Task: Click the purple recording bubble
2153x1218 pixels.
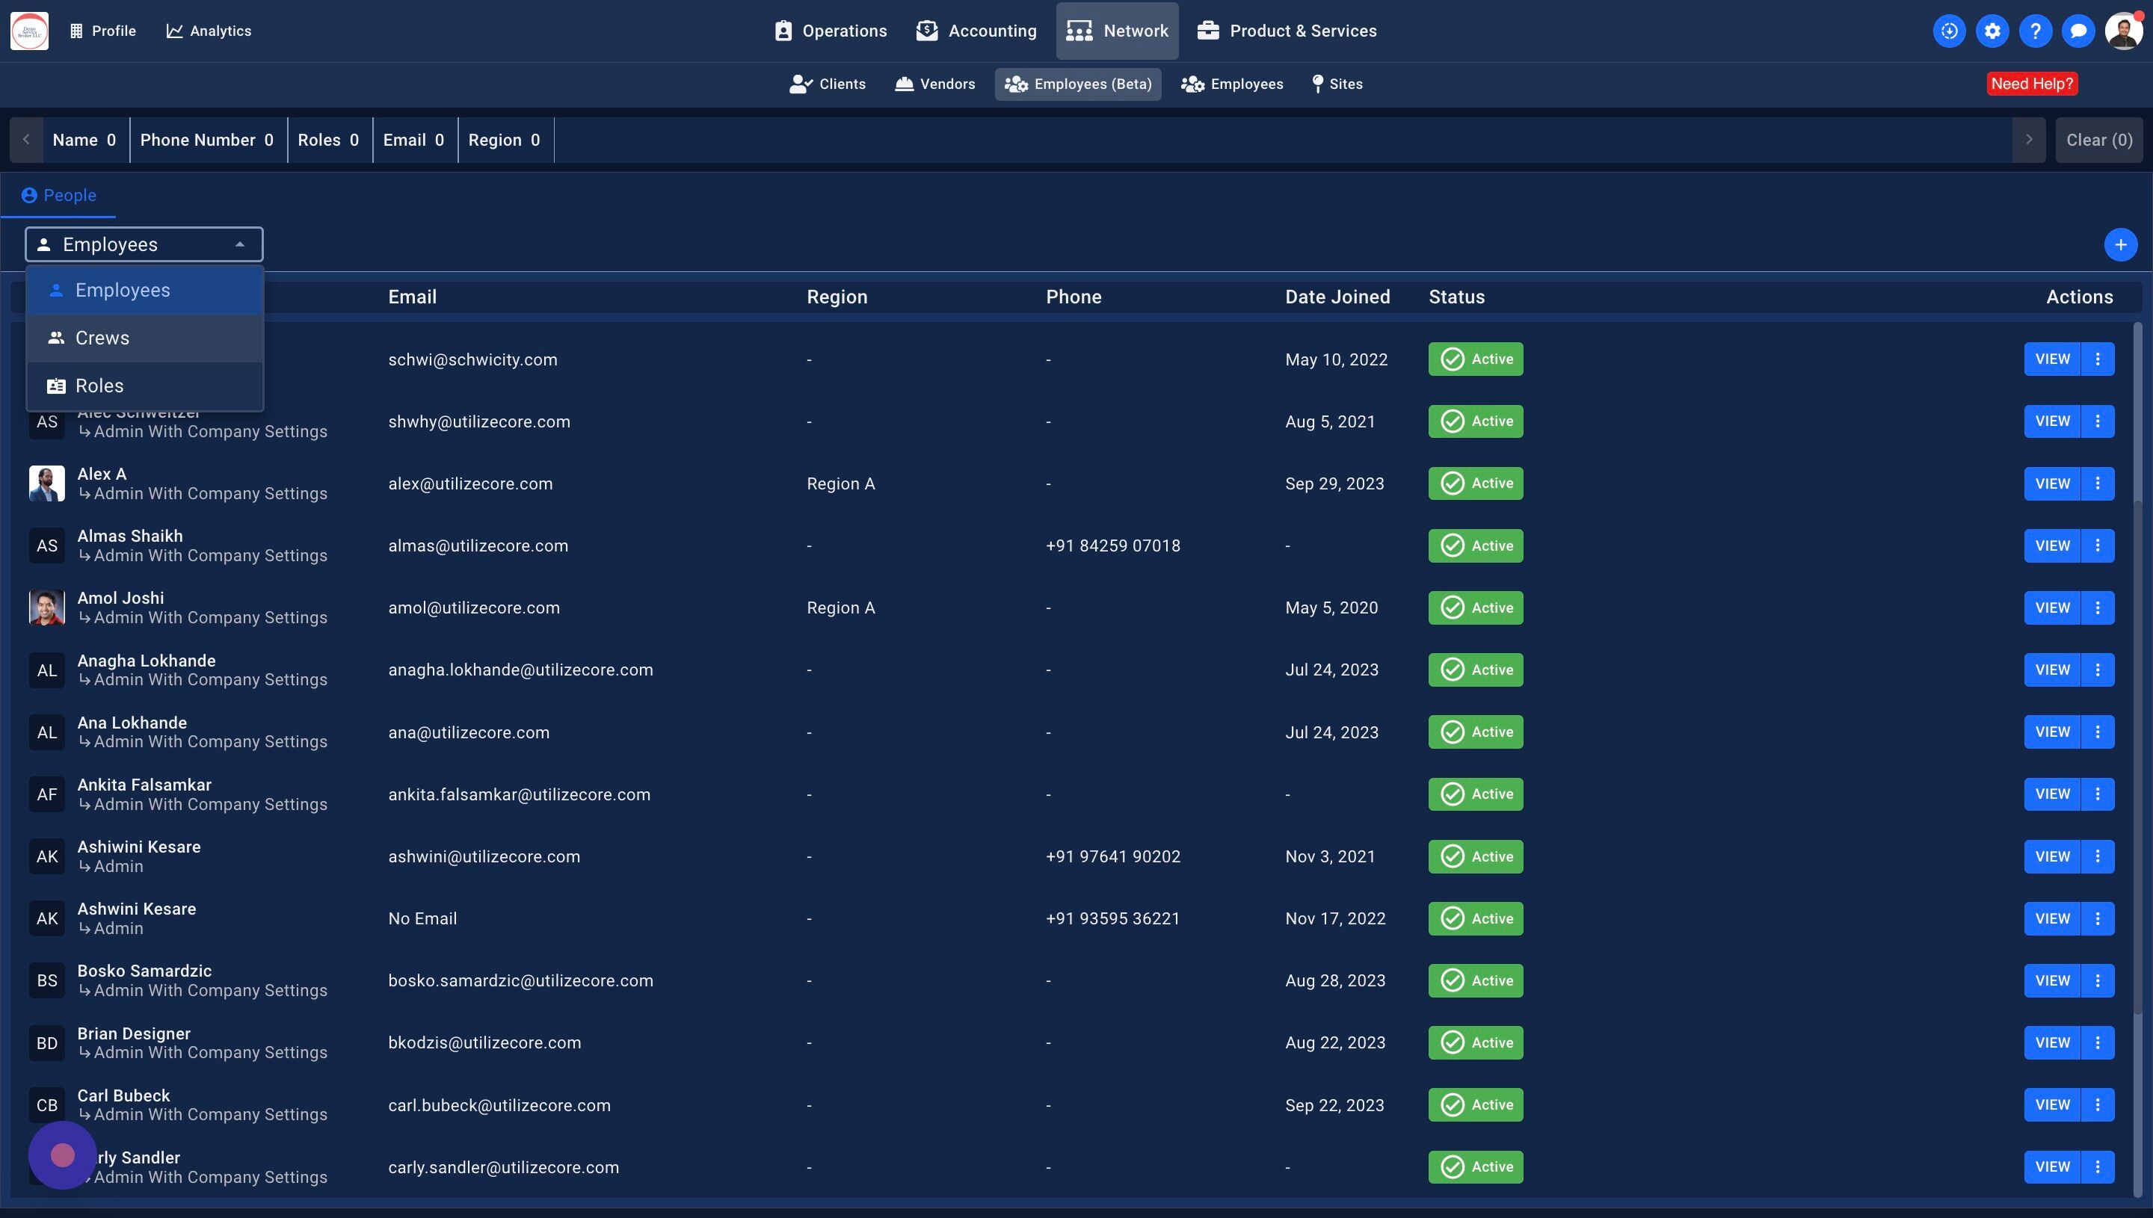Action: [x=63, y=1155]
